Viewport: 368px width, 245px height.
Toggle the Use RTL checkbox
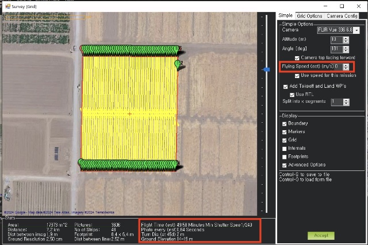pyautogui.click(x=292, y=94)
